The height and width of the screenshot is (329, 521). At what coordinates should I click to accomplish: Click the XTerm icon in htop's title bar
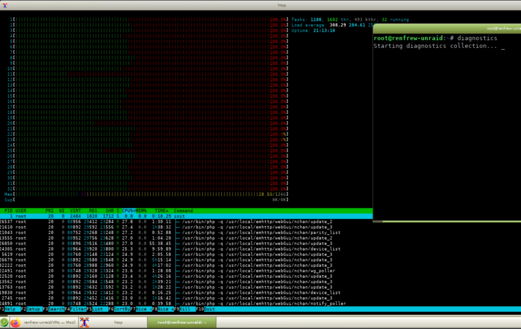(x=5, y=5)
